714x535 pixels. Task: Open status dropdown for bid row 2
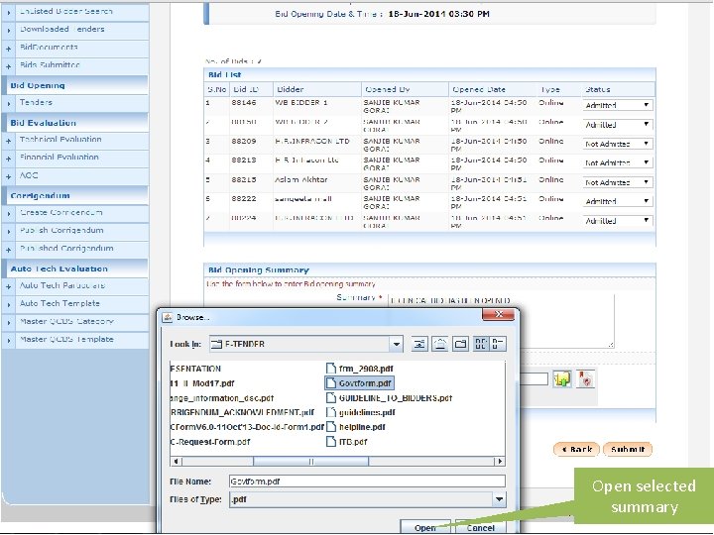coord(618,125)
